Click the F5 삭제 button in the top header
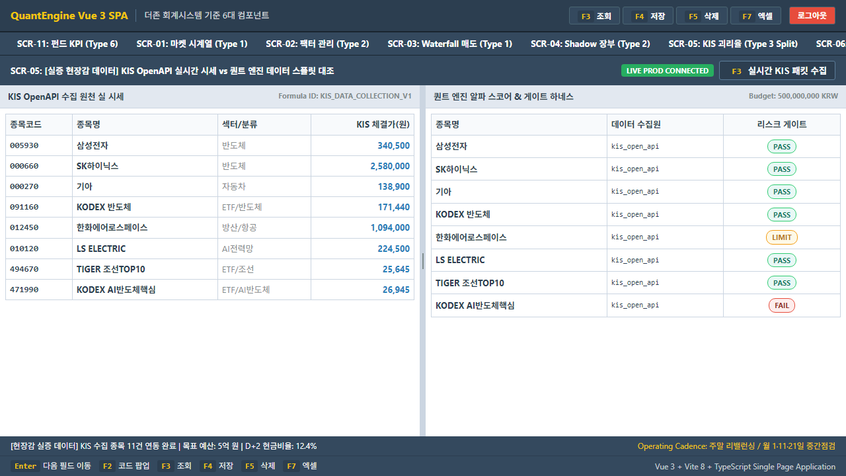 (702, 16)
